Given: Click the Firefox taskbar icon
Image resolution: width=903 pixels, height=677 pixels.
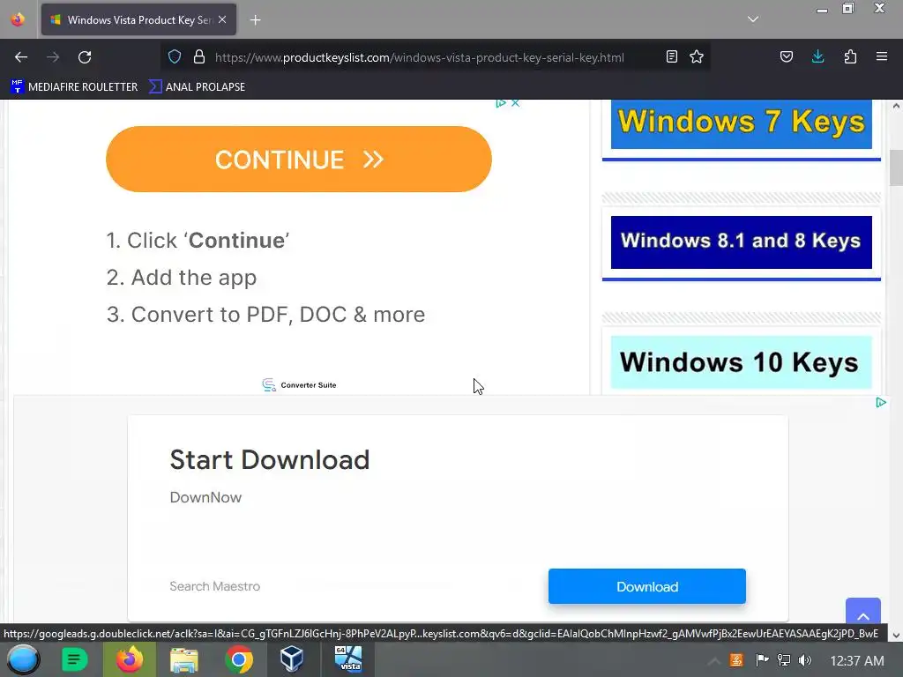Looking at the screenshot, I should (130, 659).
